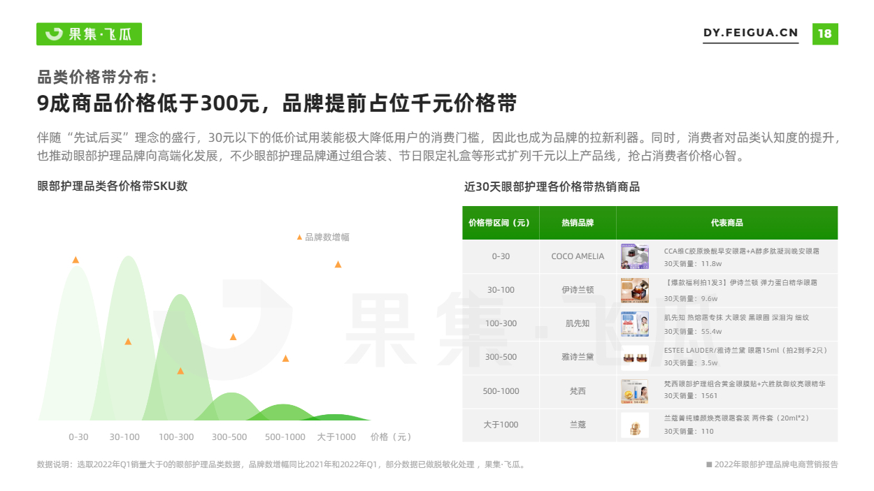
Task: Click the product name 梵西眼部护理组合黄金眼膜贴
Action: [x=745, y=384]
